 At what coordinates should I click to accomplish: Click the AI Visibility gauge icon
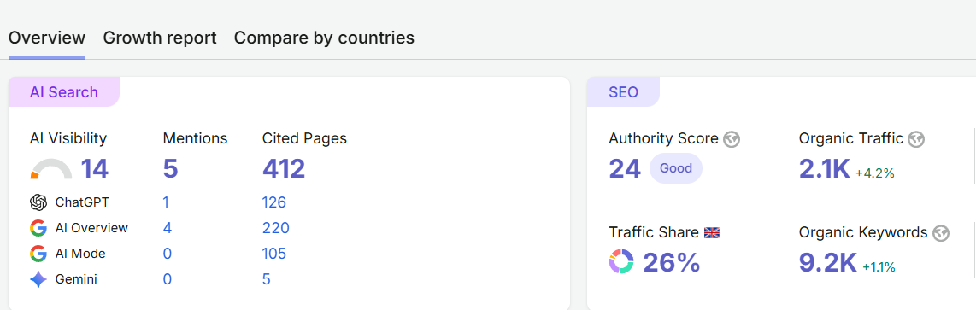click(51, 169)
